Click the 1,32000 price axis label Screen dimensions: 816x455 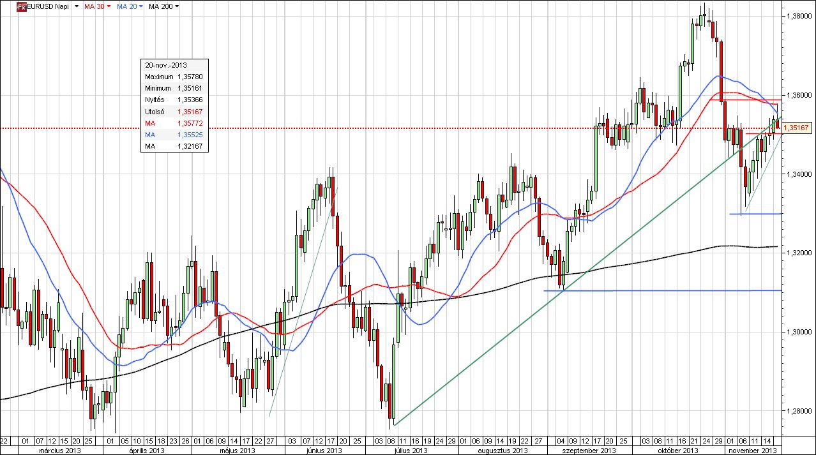[799, 253]
